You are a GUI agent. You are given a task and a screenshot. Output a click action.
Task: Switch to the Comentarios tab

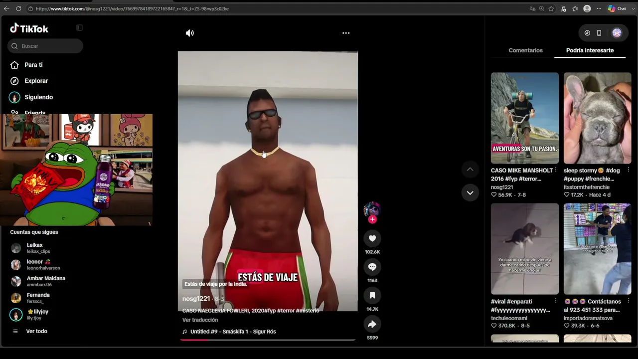pyautogui.click(x=525, y=50)
